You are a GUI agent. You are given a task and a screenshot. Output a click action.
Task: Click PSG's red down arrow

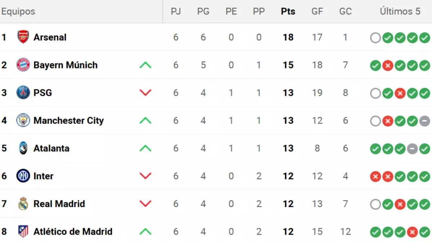[x=145, y=93]
